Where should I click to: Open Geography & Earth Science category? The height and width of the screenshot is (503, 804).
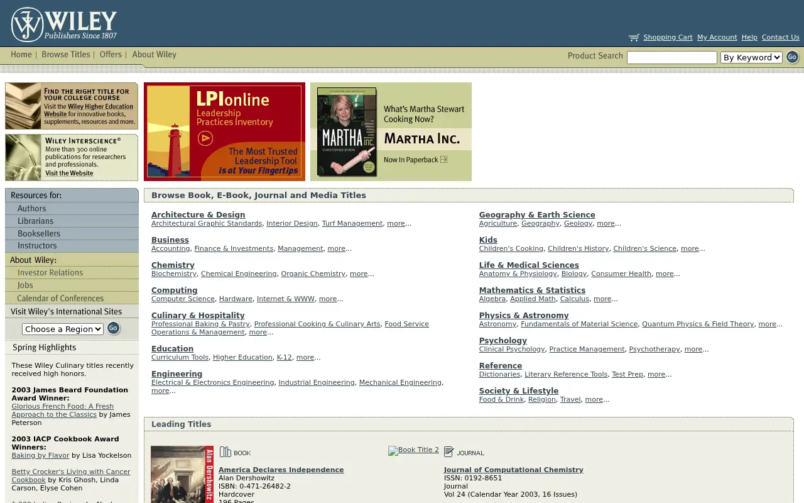pos(537,215)
